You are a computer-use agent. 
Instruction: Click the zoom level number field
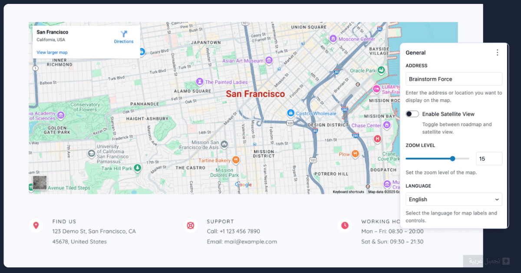pyautogui.click(x=489, y=159)
